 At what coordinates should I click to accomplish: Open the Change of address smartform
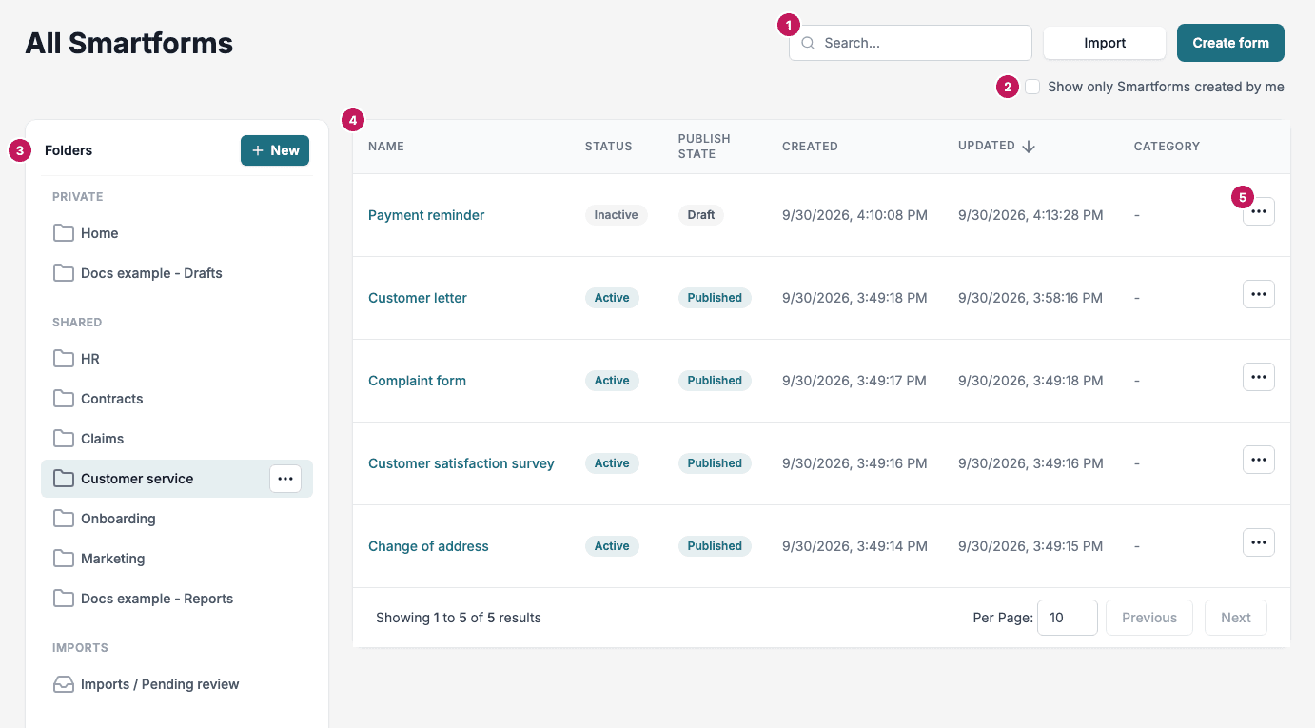pos(428,546)
